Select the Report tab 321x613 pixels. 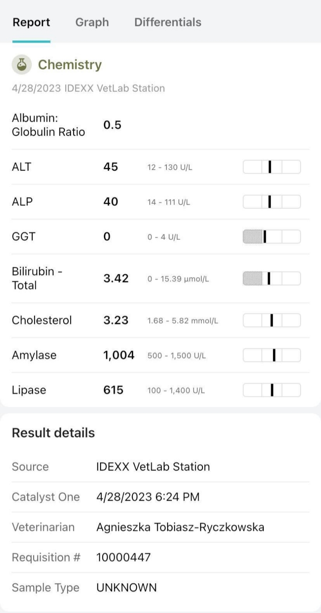(31, 22)
